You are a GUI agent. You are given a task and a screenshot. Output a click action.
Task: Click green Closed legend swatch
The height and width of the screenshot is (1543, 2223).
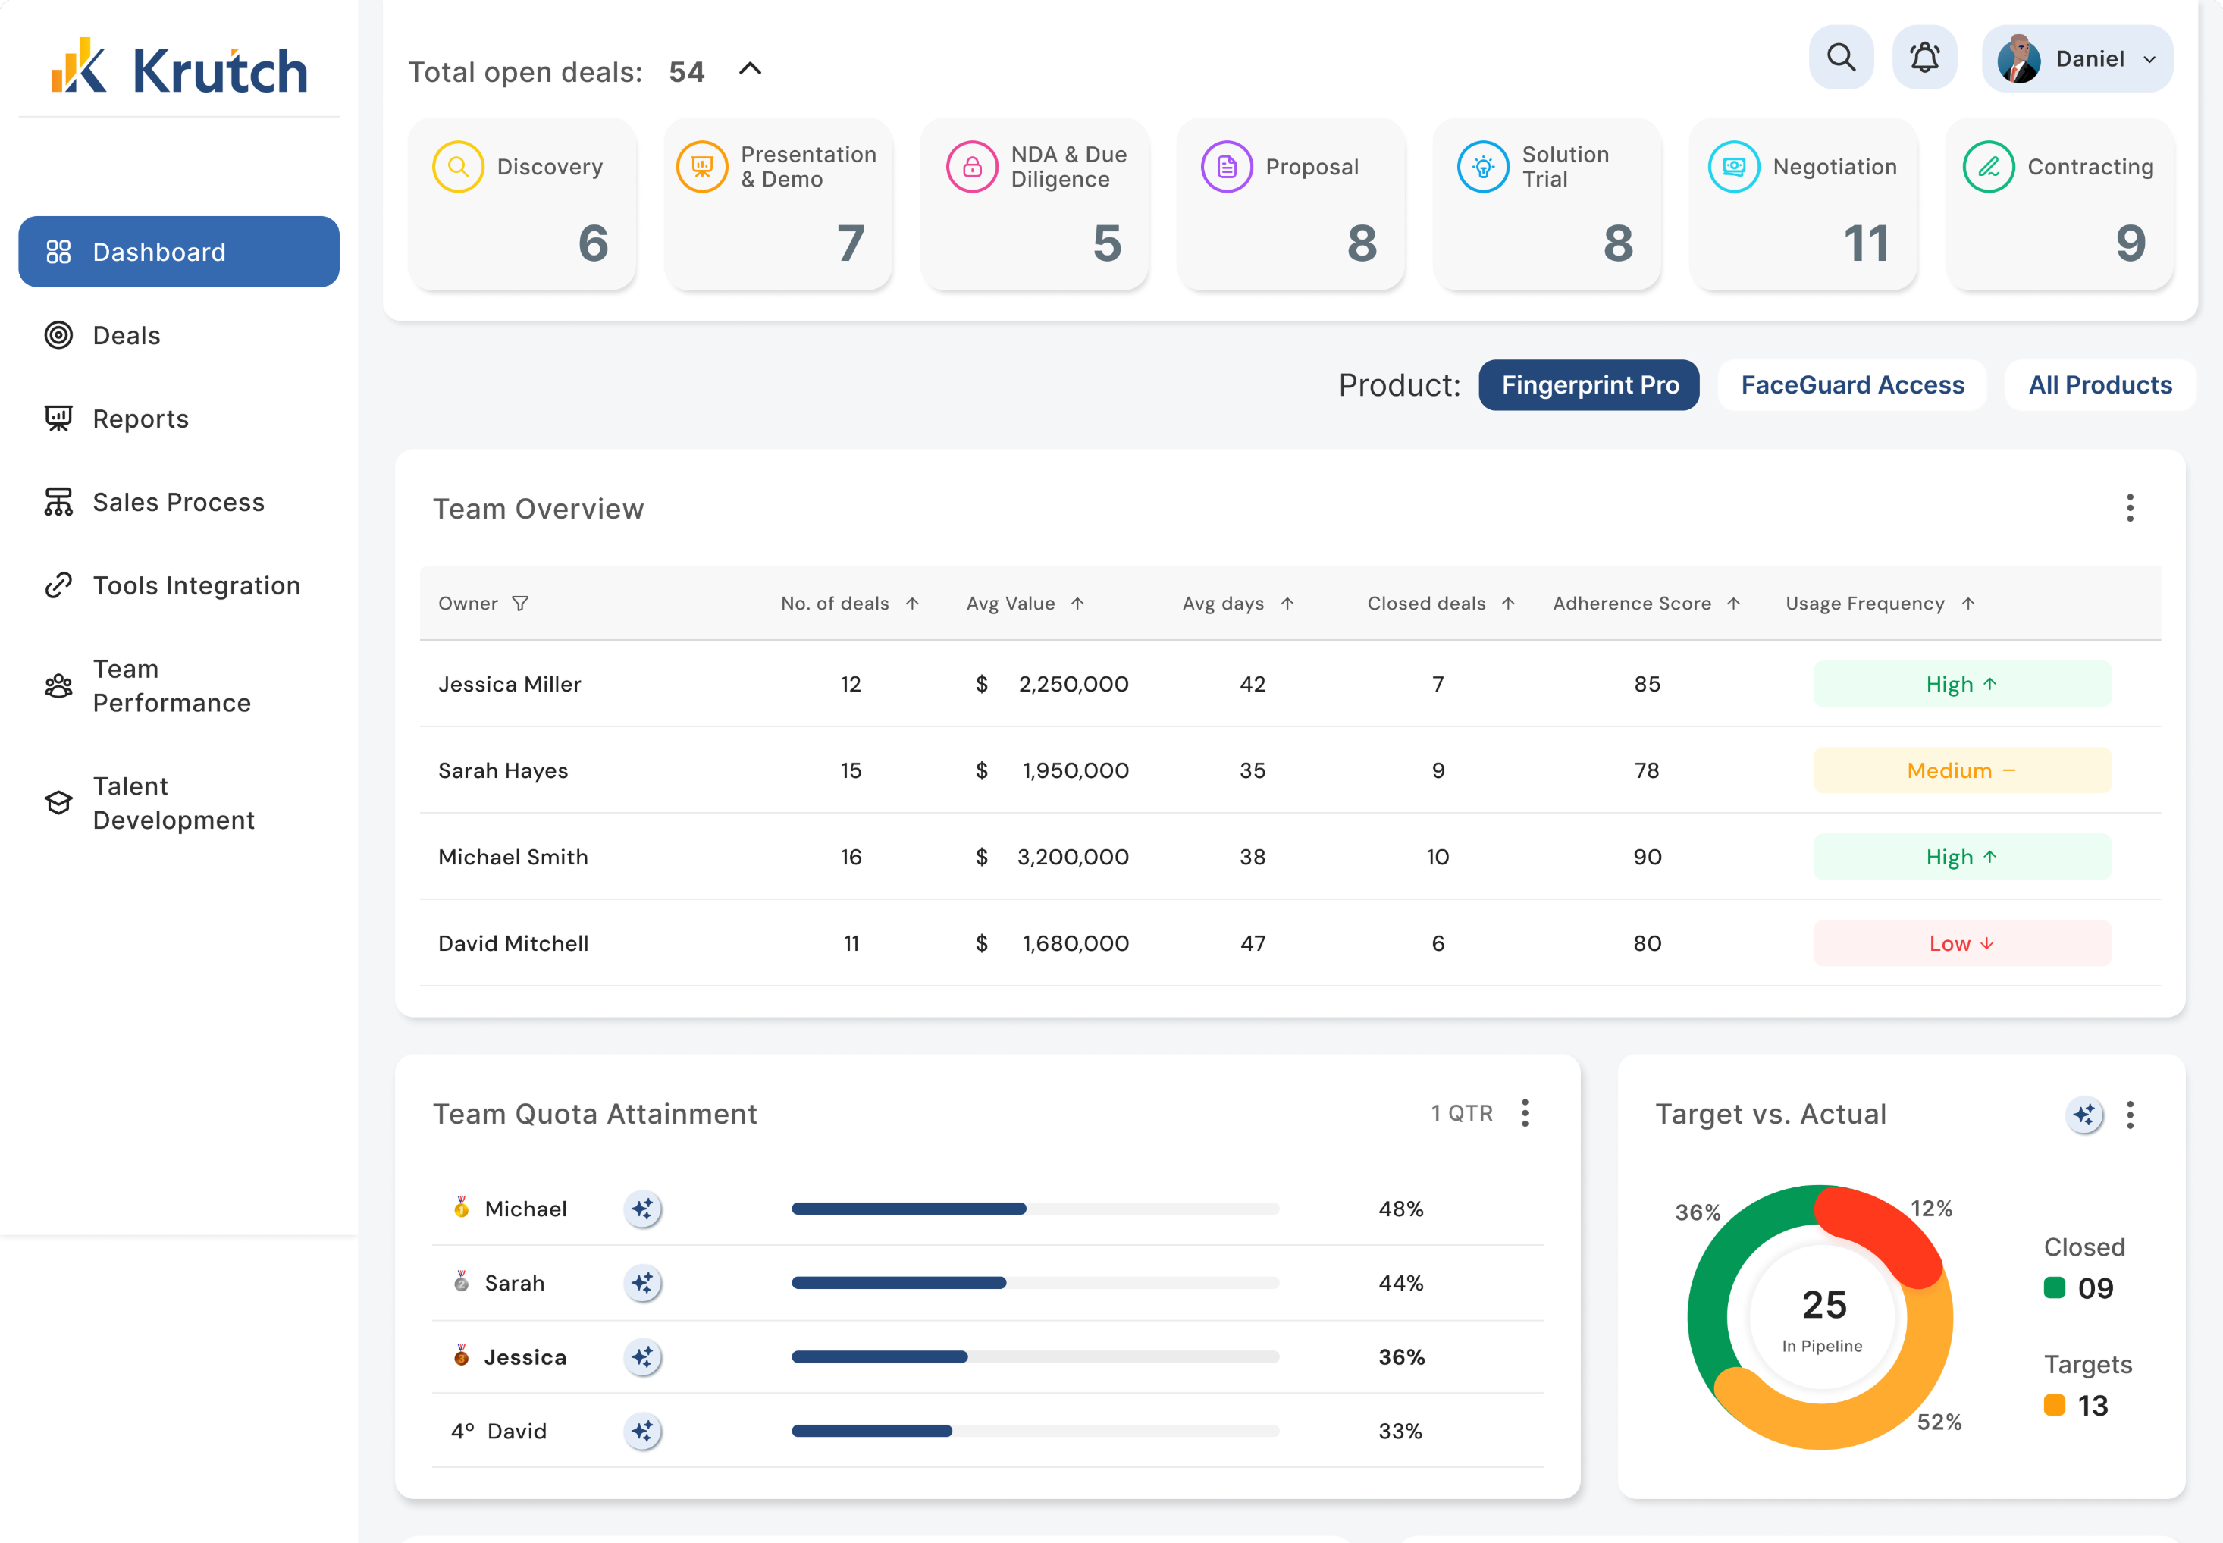click(x=2055, y=1287)
